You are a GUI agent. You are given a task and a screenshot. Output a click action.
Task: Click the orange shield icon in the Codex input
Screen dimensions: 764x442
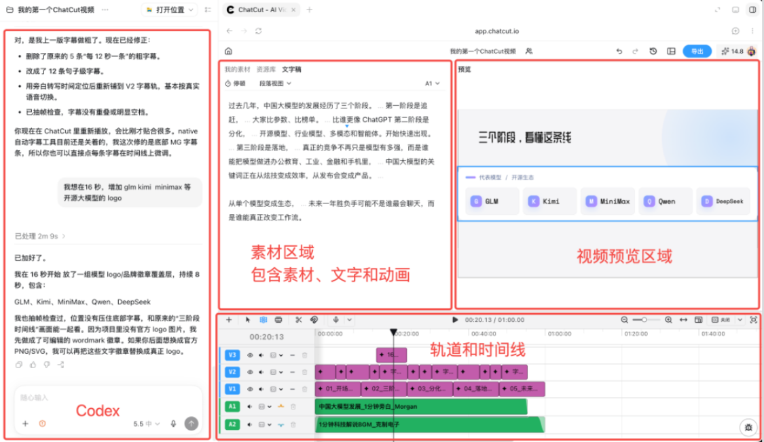point(42,424)
